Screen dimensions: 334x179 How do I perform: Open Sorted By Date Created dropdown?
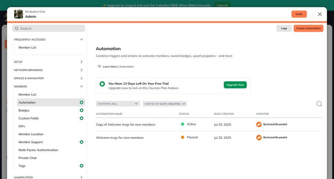click(x=165, y=104)
